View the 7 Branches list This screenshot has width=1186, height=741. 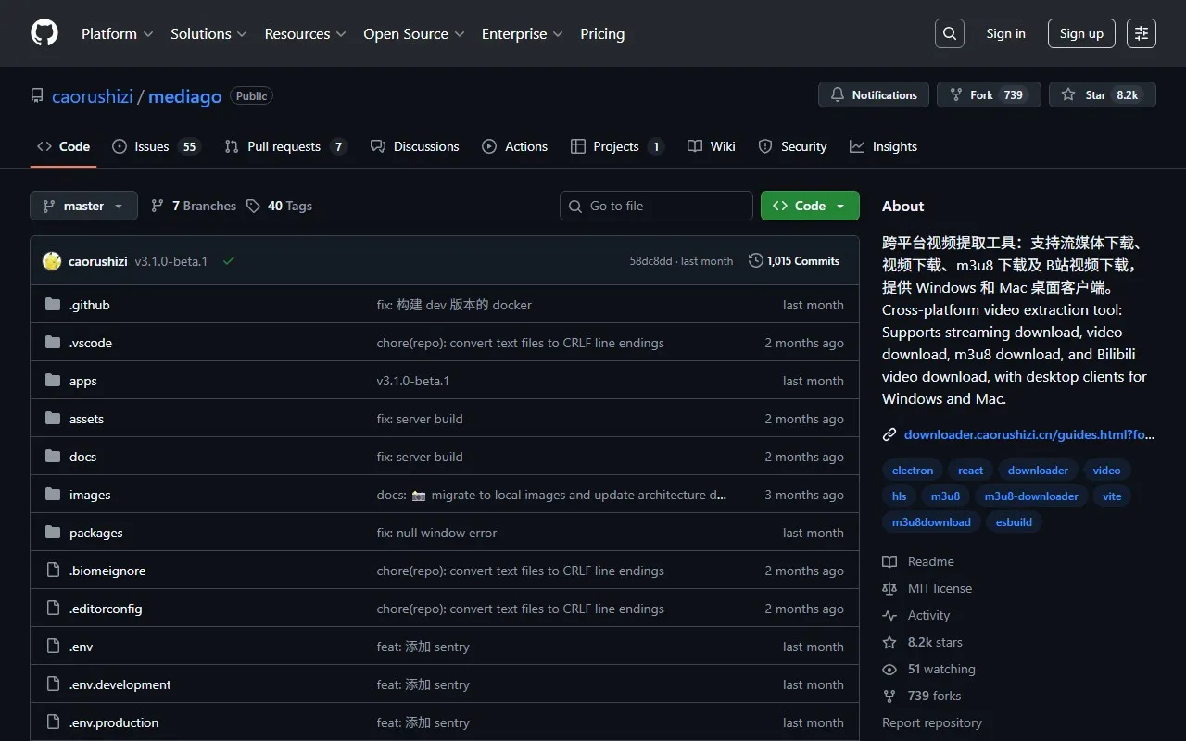[x=194, y=206]
